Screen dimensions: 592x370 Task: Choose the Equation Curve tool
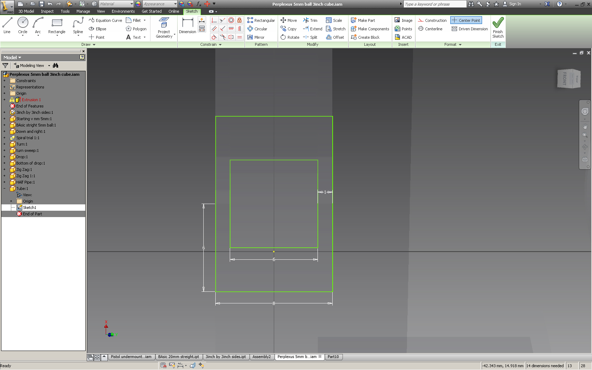click(x=105, y=20)
